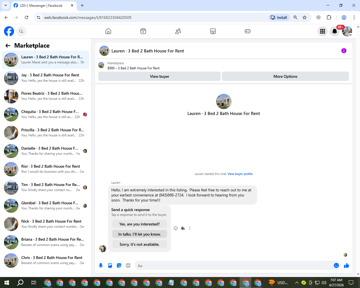This screenshot has width=360, height=288.
Task: Click the large center house listing avatar
Action: point(224,101)
